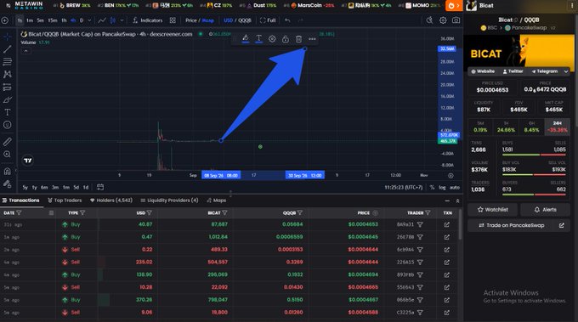Open the Indicators menu
This screenshot has height=322, width=578.
147,20
